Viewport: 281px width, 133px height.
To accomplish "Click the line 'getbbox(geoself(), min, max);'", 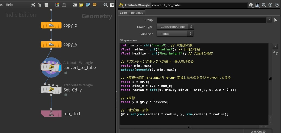I will pyautogui.click(x=148, y=70).
